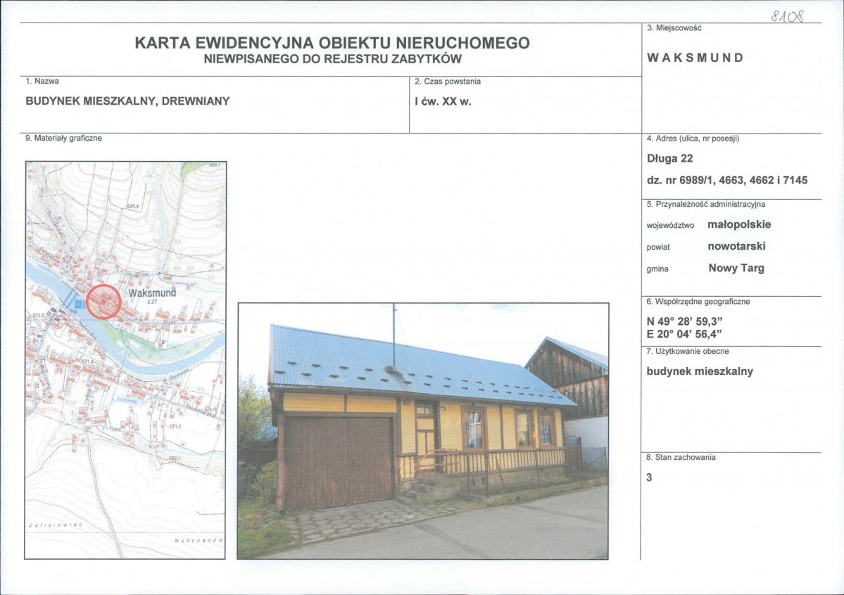Viewport: 844px width, 595px height.
Task: Click the "powiat" label
Action: [658, 248]
